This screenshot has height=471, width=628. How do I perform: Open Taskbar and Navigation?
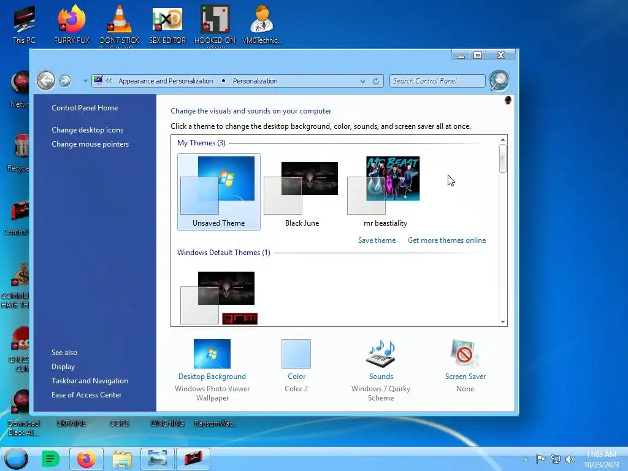90,380
